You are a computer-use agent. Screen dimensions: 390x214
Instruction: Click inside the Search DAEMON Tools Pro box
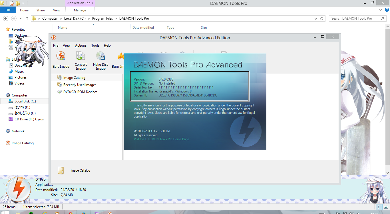point(355,18)
